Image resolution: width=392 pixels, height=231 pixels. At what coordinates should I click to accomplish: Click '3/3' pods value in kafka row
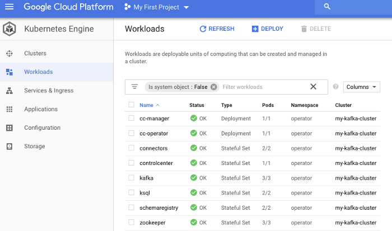(266, 178)
